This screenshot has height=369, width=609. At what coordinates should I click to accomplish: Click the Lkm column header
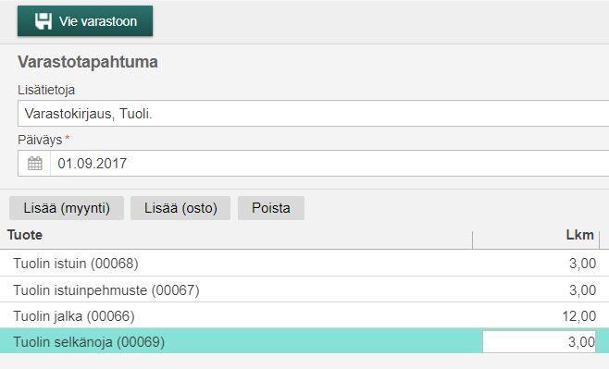click(579, 235)
